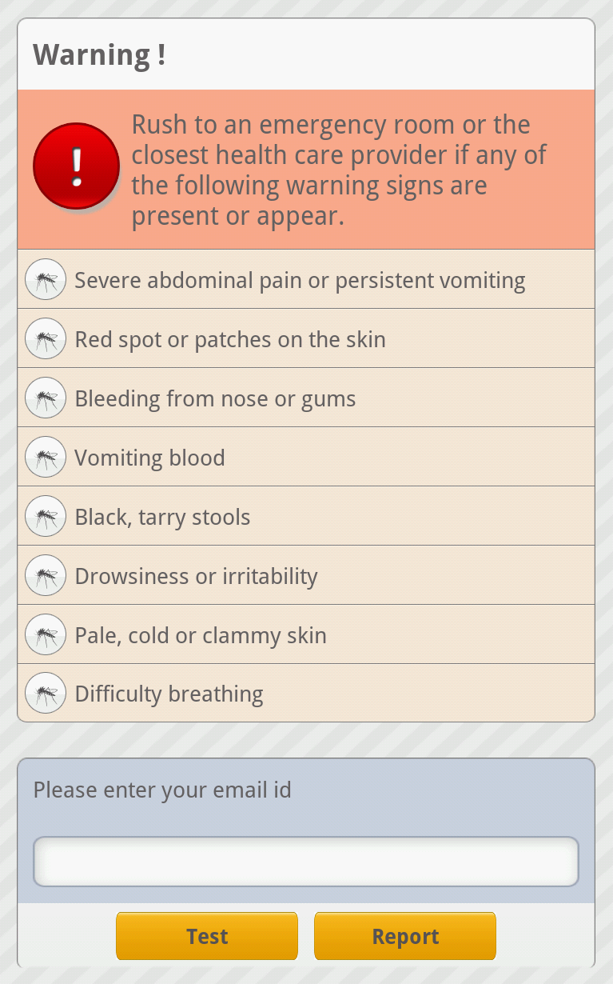The width and height of the screenshot is (613, 984).
Task: Tap the "Vomiting blood" warning sign text
Action: 149,458
